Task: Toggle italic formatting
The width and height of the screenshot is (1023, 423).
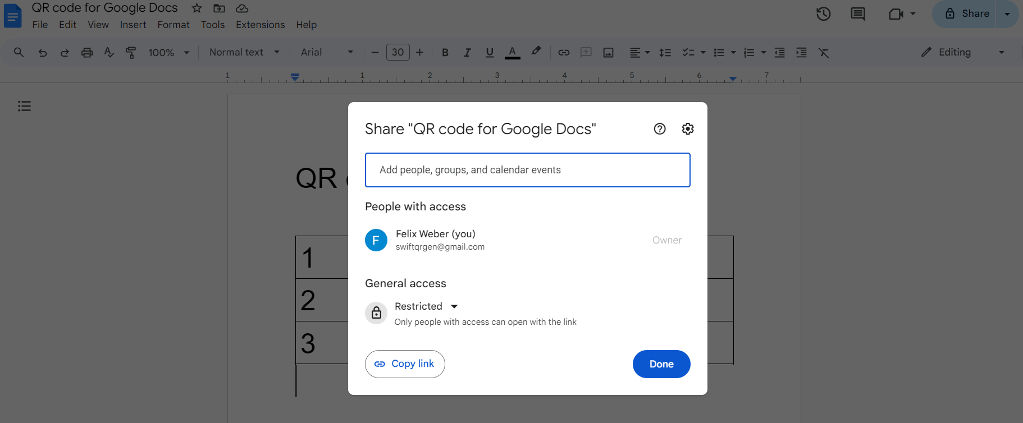Action: tap(467, 52)
